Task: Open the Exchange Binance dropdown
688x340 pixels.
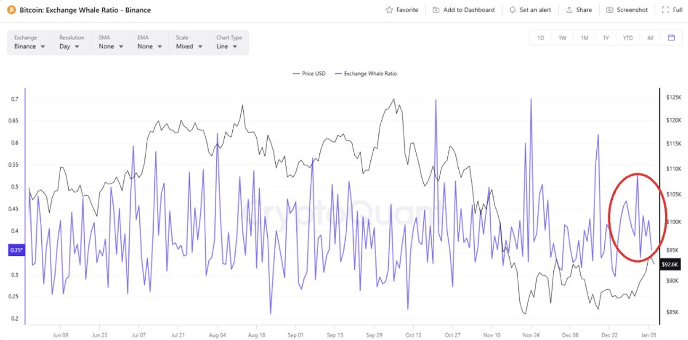Action: coord(30,42)
